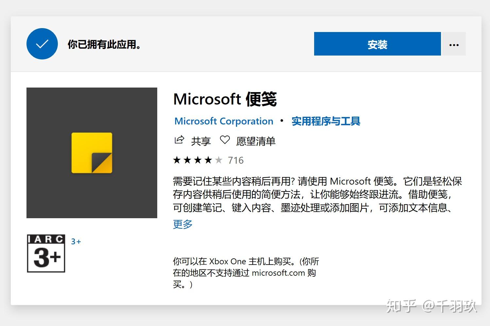Open the 实用程序与工具 category link
This screenshot has width=490, height=326.
tap(326, 121)
